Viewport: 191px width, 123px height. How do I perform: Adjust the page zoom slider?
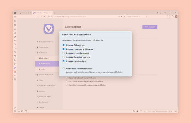click(160, 111)
